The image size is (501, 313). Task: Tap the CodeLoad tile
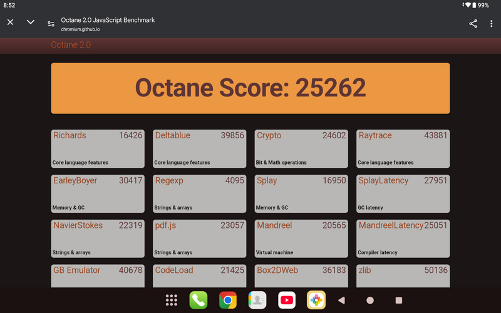(199, 276)
